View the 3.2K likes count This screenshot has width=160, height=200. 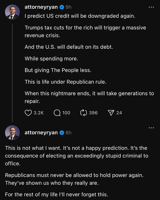[39, 113]
